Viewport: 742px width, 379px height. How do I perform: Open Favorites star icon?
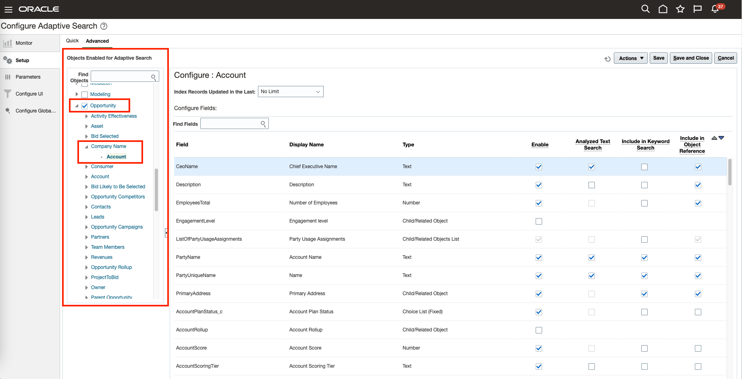pyautogui.click(x=680, y=9)
